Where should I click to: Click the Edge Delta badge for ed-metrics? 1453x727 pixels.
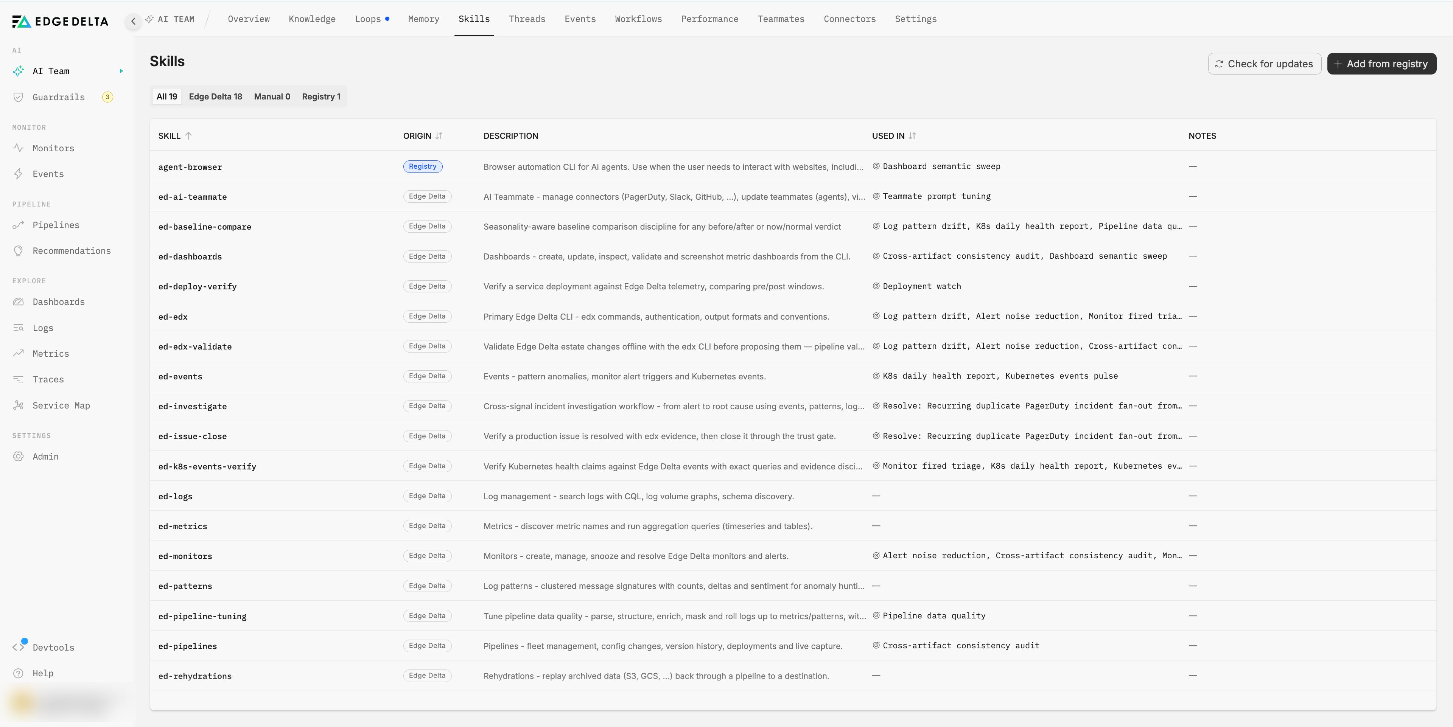(427, 526)
